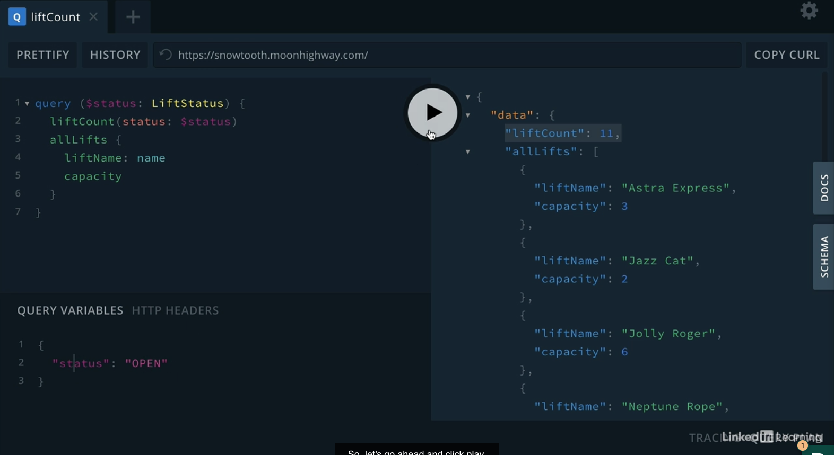Click liftCount field in query editor

coord(82,122)
